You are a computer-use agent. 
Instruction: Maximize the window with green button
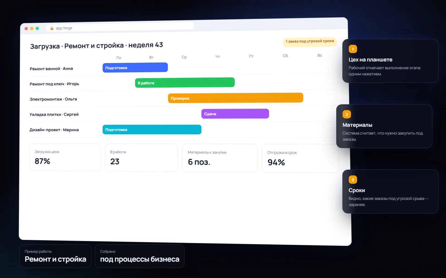point(37,28)
